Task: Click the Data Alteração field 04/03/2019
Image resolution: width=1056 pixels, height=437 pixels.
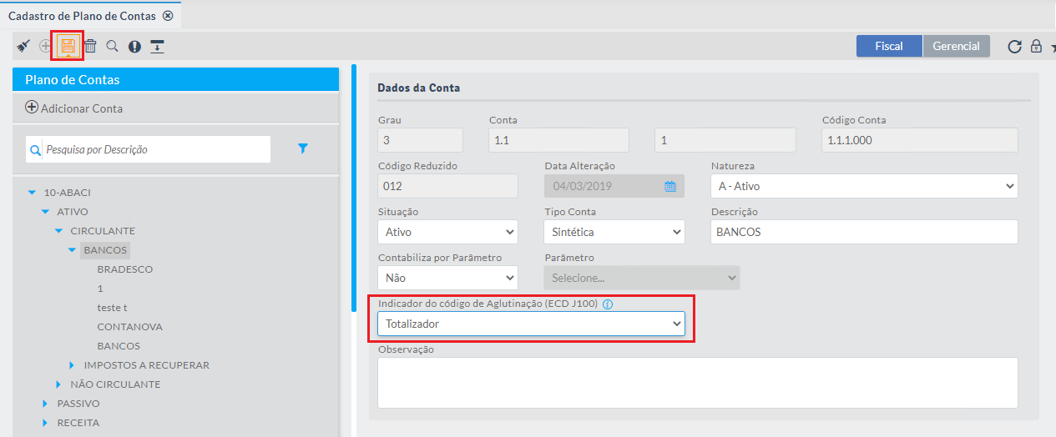Action: click(x=614, y=186)
